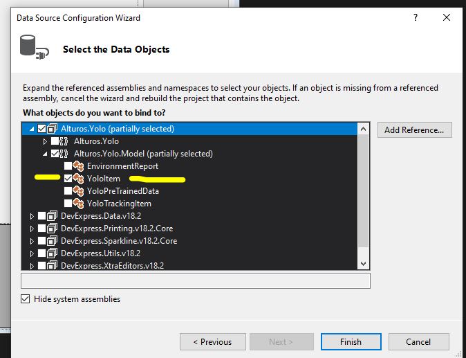Click the Alturos.Yolo assembly icon
This screenshot has height=358, width=466.
point(53,129)
